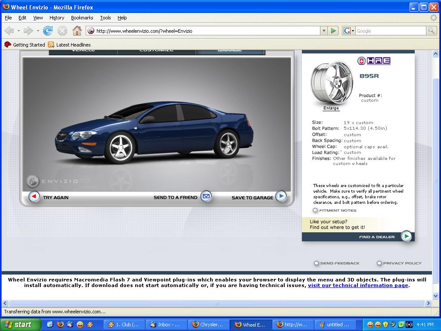441x331 pixels.
Task: Switch to the Chrysler taskbar window
Action: (208, 325)
